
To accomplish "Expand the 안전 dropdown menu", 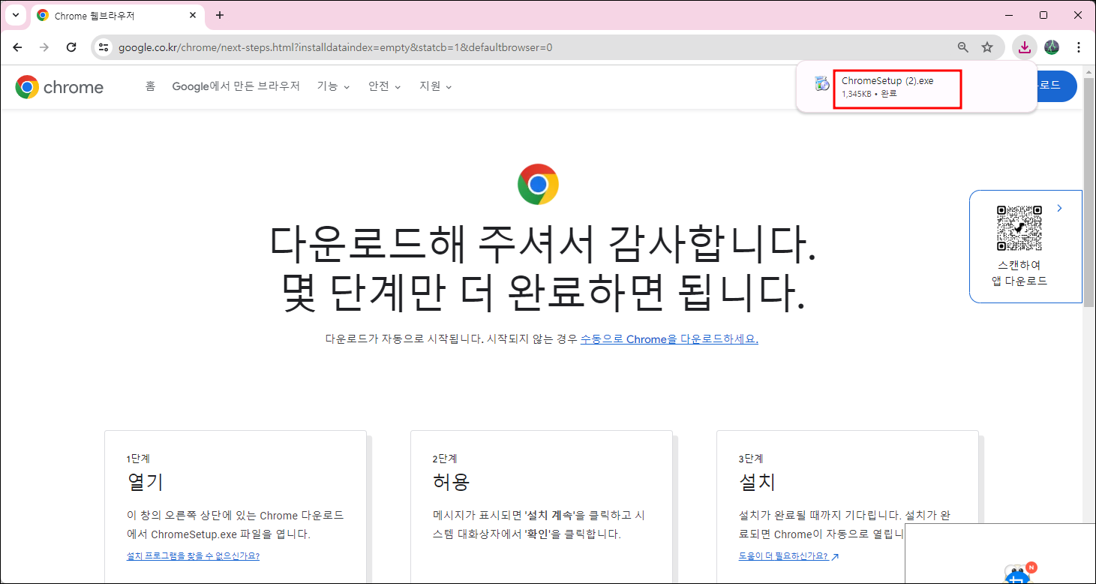I will (385, 86).
